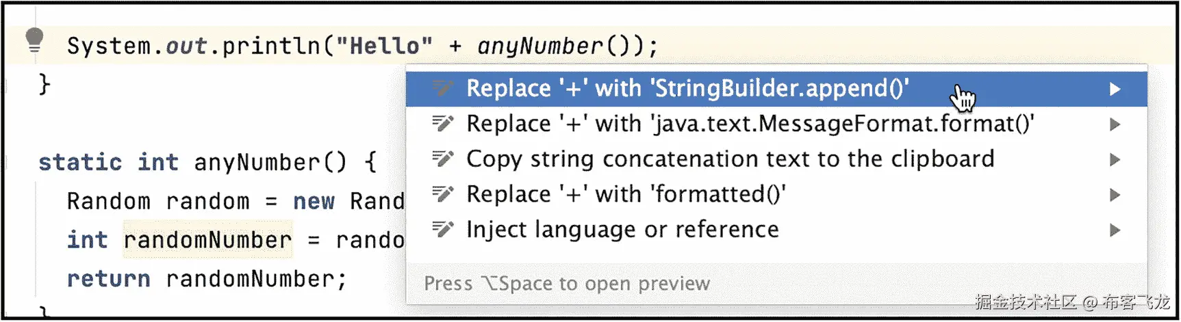Click the highlighted randomNumber variable declaration
Screen dimensions: 1181x322
(207, 240)
